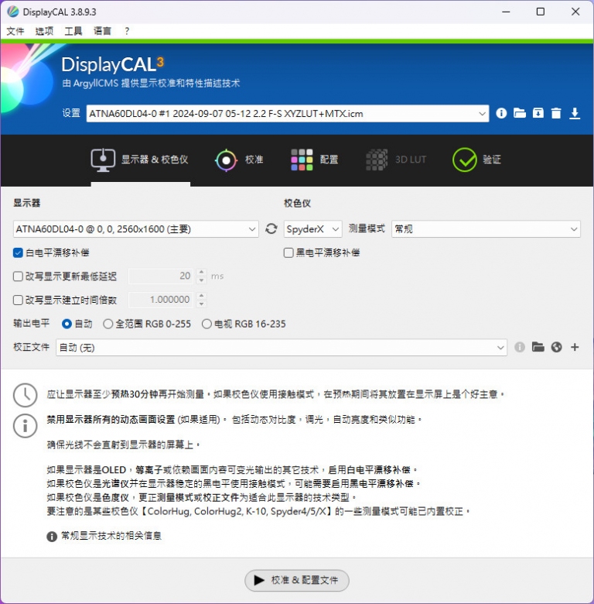Open the 工具 menu
This screenshot has width=594, height=604.
click(x=73, y=31)
